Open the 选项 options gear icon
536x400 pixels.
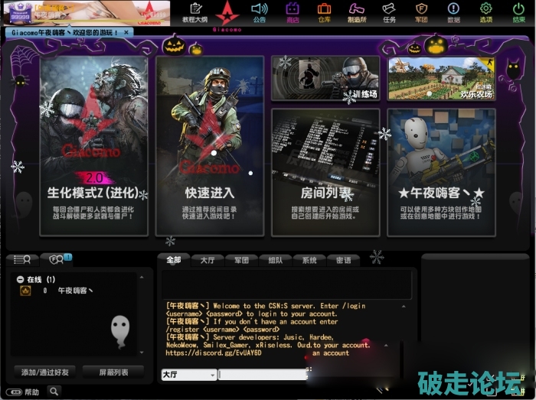click(x=485, y=11)
